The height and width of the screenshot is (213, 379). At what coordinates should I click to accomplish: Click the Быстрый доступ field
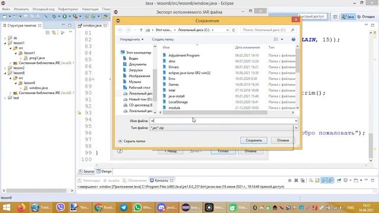(x=312, y=17)
